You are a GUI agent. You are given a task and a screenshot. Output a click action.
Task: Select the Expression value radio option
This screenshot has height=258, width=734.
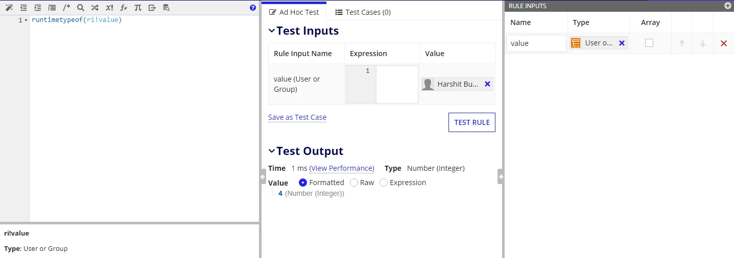pyautogui.click(x=384, y=183)
